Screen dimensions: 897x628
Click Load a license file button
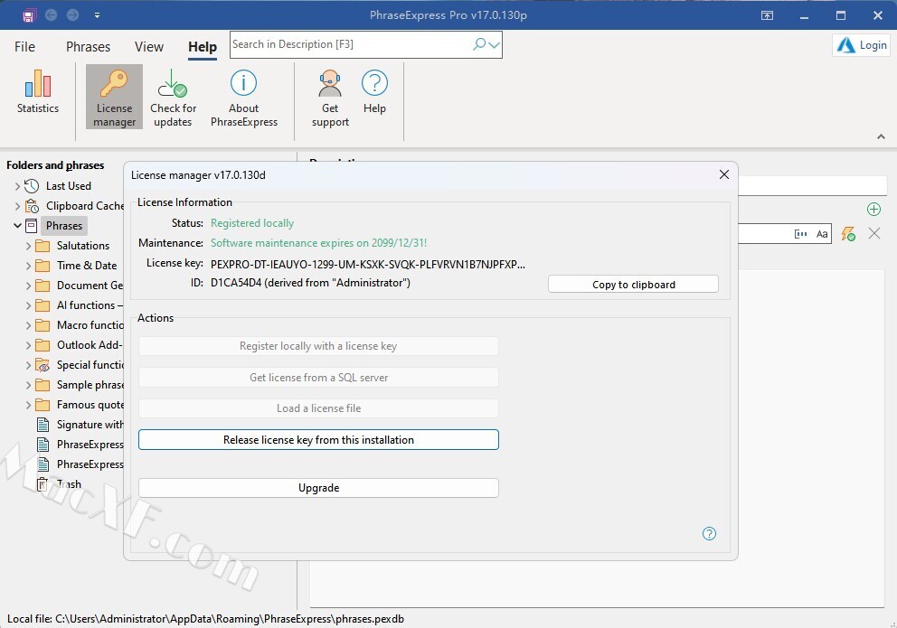(318, 408)
